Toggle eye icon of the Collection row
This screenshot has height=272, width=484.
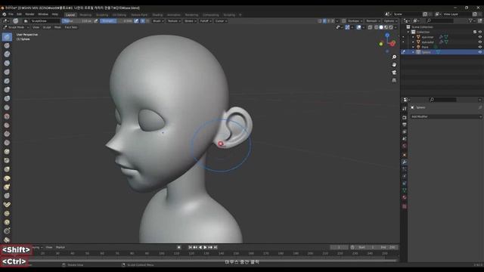(480, 32)
